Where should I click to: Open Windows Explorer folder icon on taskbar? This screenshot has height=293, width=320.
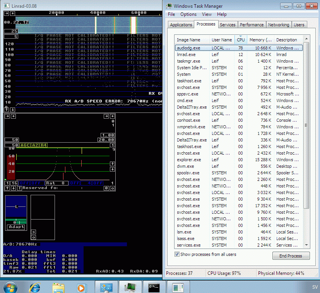point(58,288)
